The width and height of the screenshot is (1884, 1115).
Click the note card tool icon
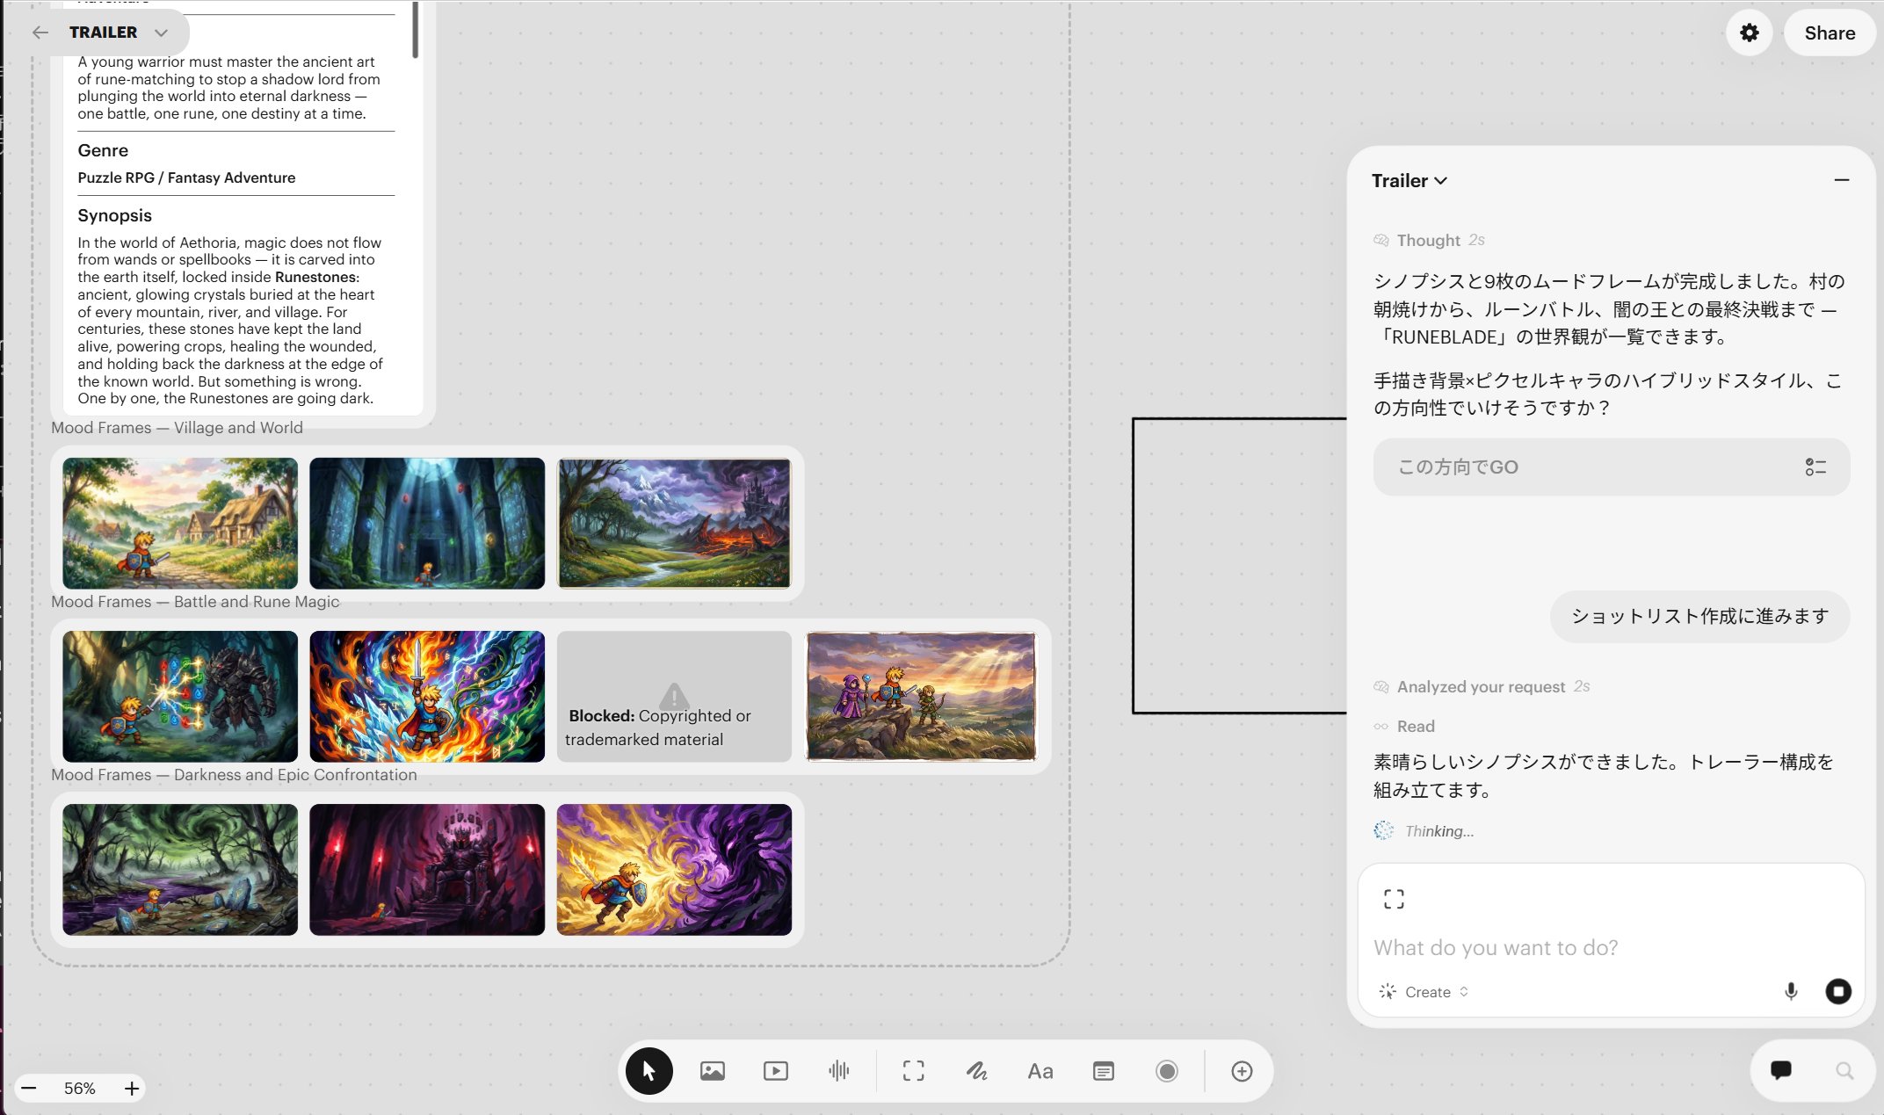tap(1103, 1070)
